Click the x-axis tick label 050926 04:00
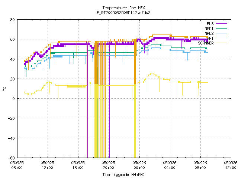 170,165
